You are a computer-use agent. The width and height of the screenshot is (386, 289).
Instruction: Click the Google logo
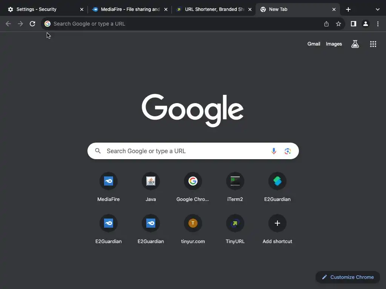point(193,110)
